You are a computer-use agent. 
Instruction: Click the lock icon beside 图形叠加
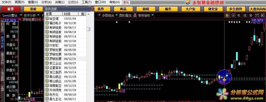coord(135,15)
